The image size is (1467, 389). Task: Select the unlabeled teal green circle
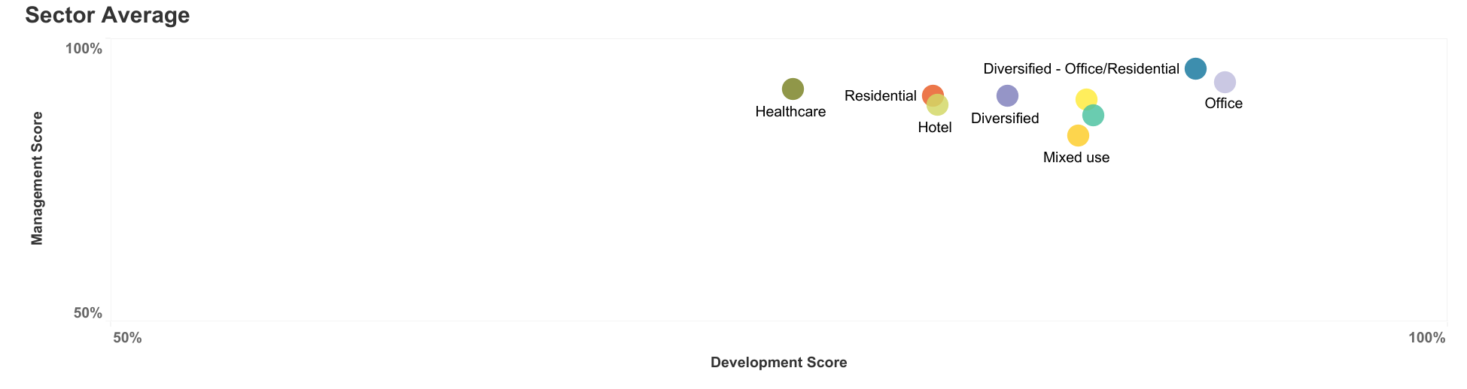[1093, 115]
